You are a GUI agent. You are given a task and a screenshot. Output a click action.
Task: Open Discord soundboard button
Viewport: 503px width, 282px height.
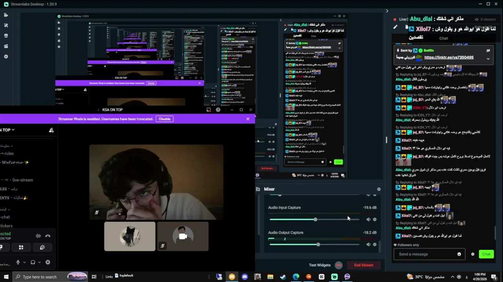(42, 247)
